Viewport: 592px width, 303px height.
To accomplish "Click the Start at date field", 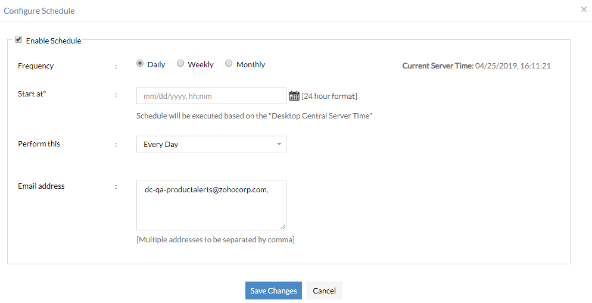I will [x=211, y=96].
